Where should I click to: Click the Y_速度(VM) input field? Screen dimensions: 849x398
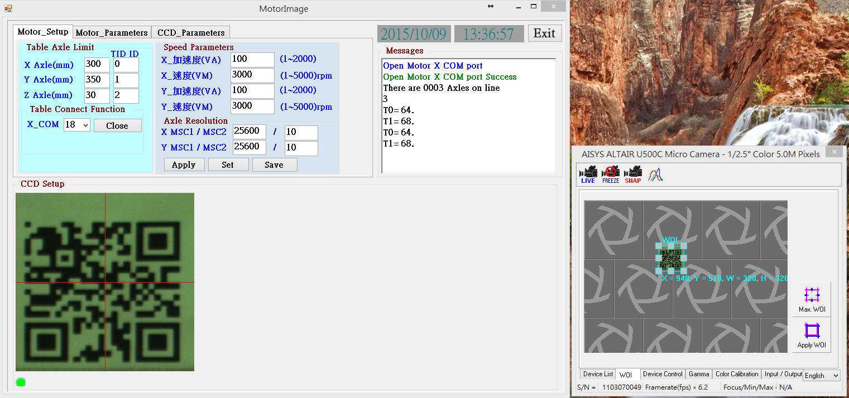click(252, 106)
